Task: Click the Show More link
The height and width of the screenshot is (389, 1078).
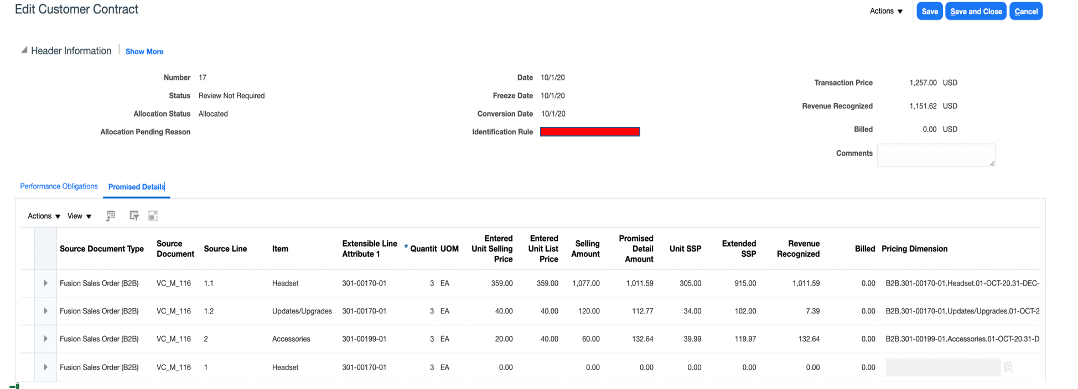Action: click(x=144, y=51)
